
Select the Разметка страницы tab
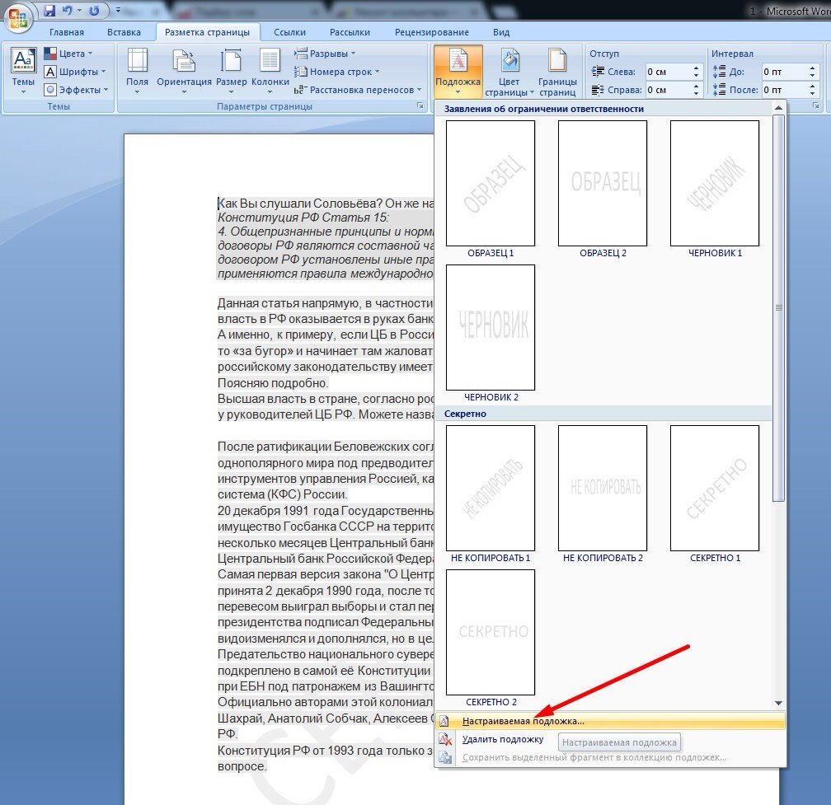tap(207, 32)
